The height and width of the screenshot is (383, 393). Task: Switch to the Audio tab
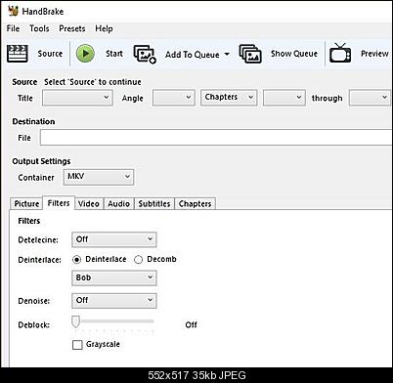(118, 204)
